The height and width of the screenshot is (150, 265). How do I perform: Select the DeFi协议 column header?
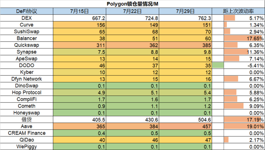pos(27,11)
